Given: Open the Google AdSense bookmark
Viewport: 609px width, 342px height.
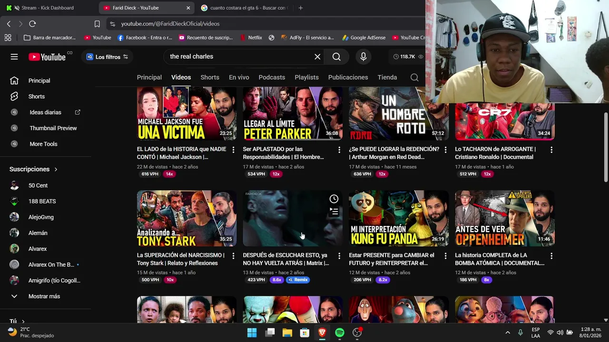Looking at the screenshot, I should (x=364, y=38).
